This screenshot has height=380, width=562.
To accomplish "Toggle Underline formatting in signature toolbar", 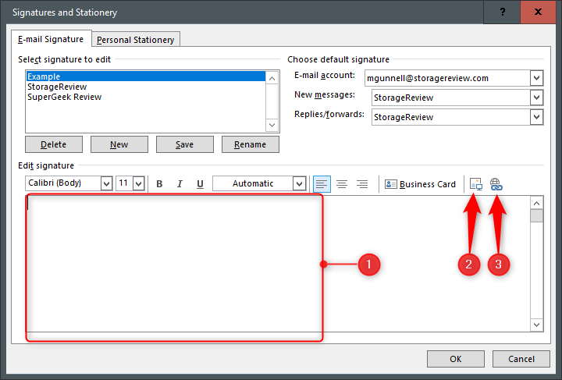I will (200, 184).
